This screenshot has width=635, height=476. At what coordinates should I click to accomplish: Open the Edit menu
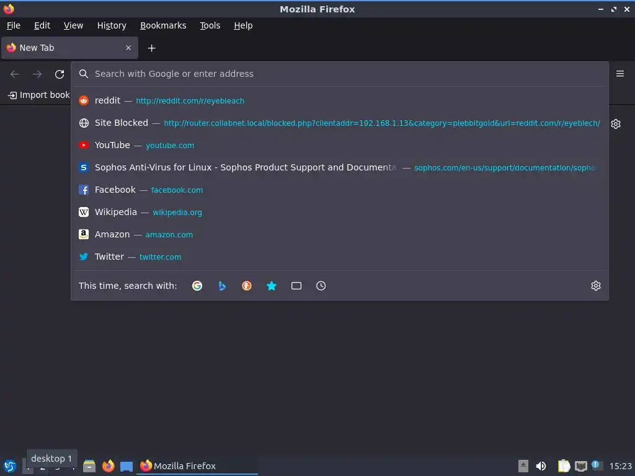[42, 25]
